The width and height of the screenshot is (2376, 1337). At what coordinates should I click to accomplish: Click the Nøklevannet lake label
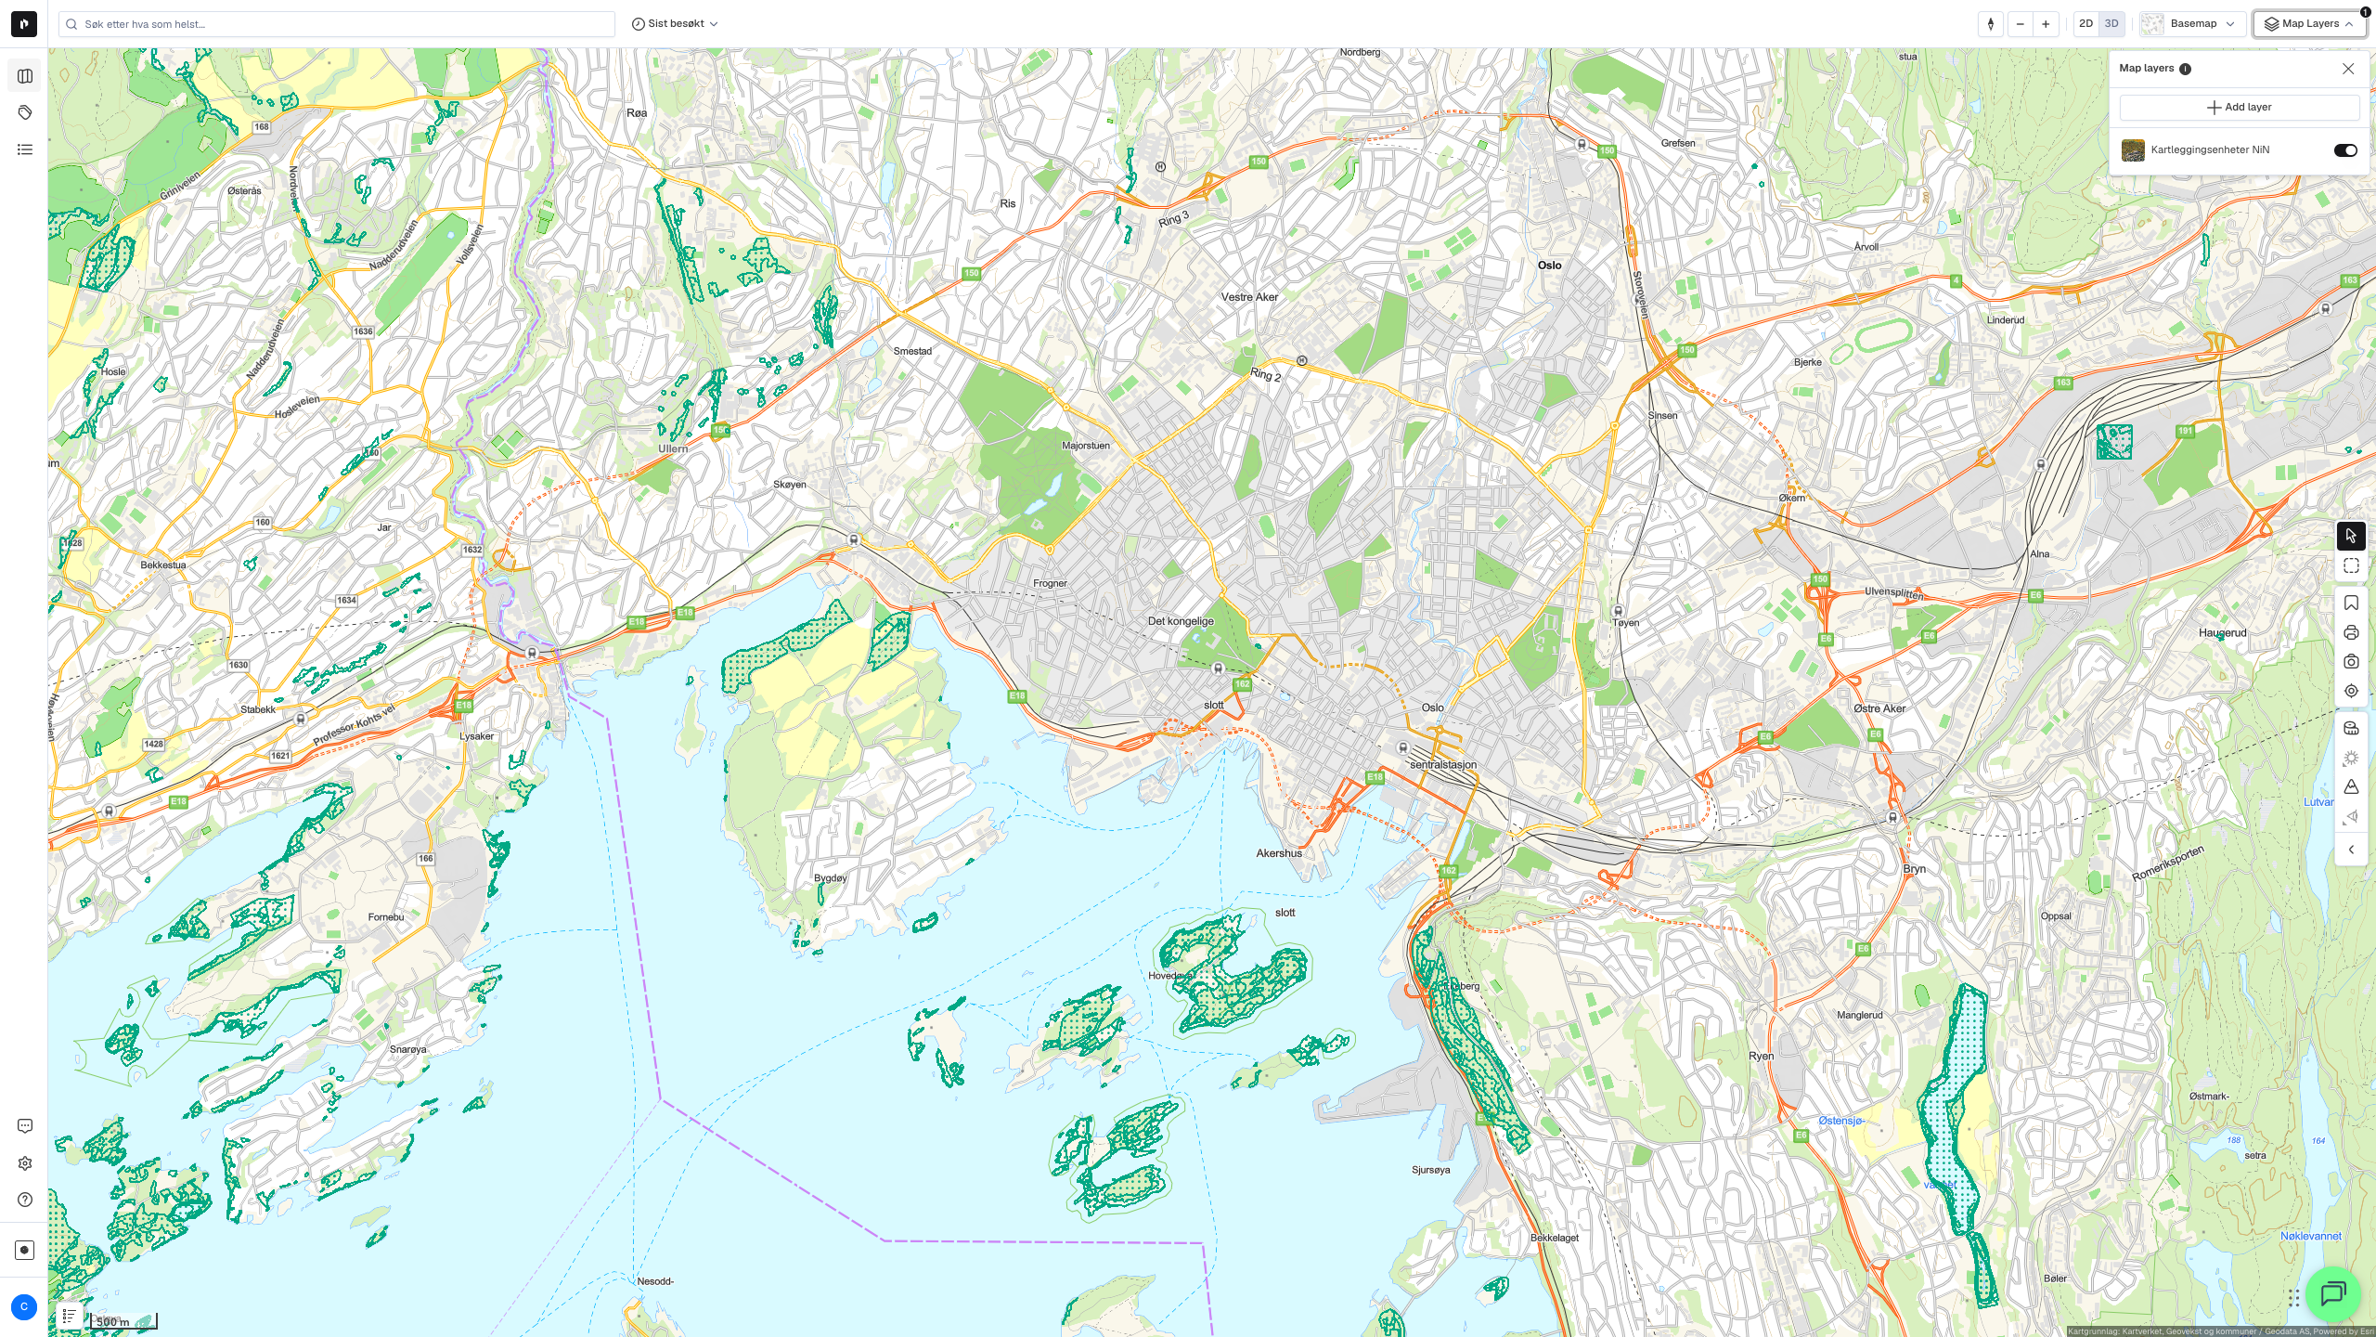2310,1237
